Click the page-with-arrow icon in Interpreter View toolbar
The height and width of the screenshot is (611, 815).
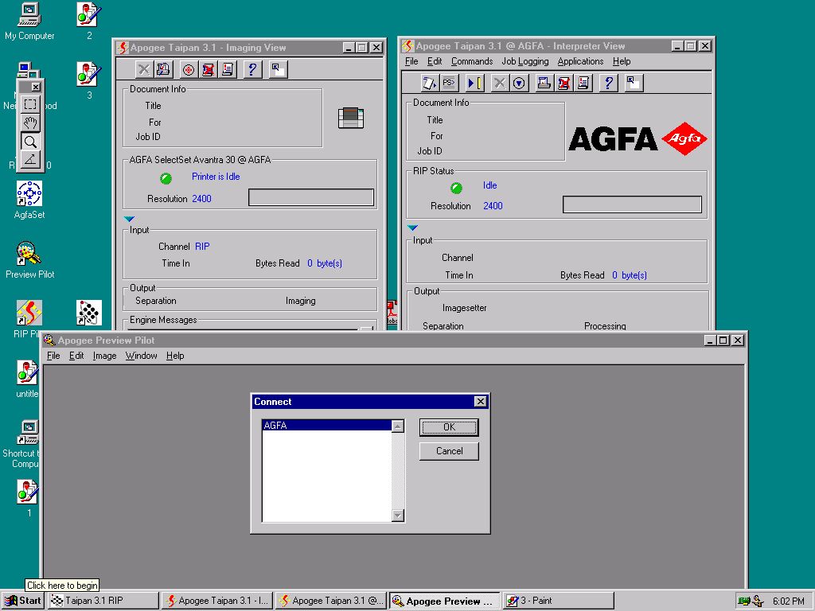pos(429,83)
